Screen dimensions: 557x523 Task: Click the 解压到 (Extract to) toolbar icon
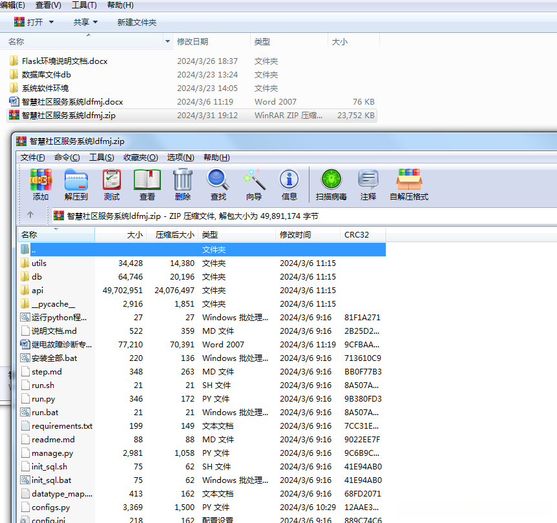point(76,184)
